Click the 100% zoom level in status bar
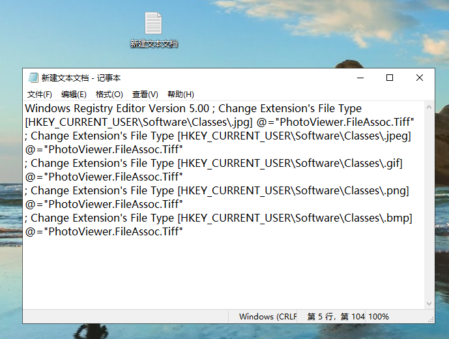 pyautogui.click(x=379, y=317)
